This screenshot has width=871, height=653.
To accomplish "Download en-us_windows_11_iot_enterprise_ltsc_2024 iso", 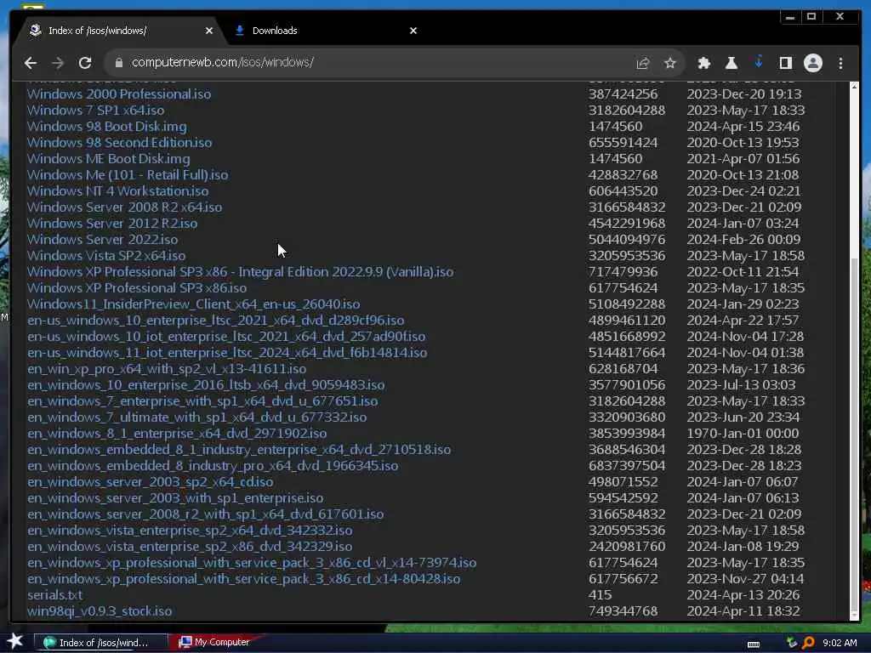I will [x=227, y=352].
